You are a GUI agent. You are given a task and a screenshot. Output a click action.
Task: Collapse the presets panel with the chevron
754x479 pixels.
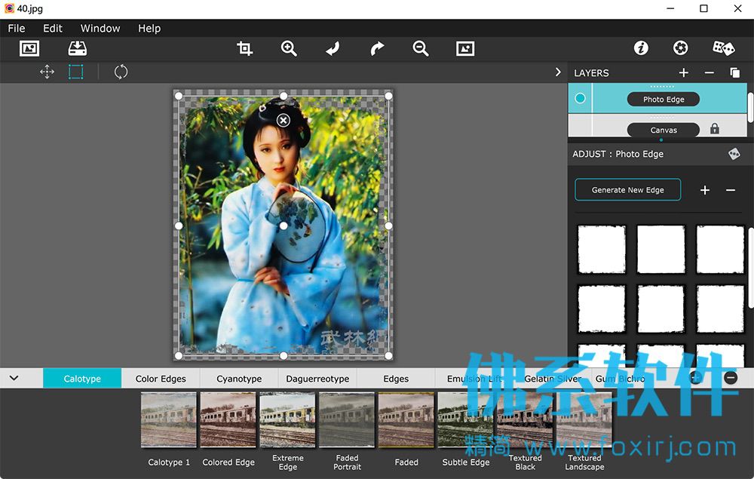[14, 378]
